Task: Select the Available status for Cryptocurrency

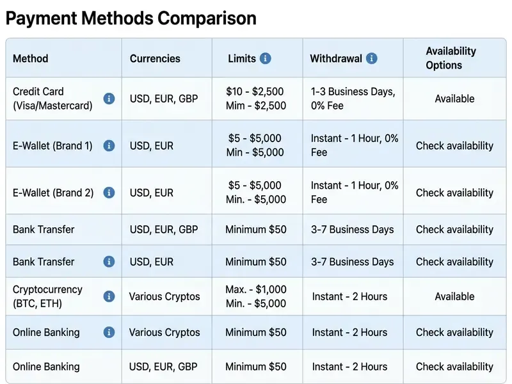Action: [x=454, y=296]
